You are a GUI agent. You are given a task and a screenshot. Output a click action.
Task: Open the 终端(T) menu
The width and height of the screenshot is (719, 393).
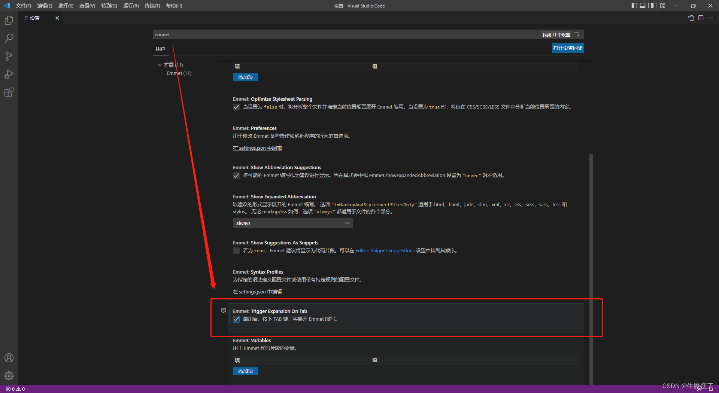[152, 6]
